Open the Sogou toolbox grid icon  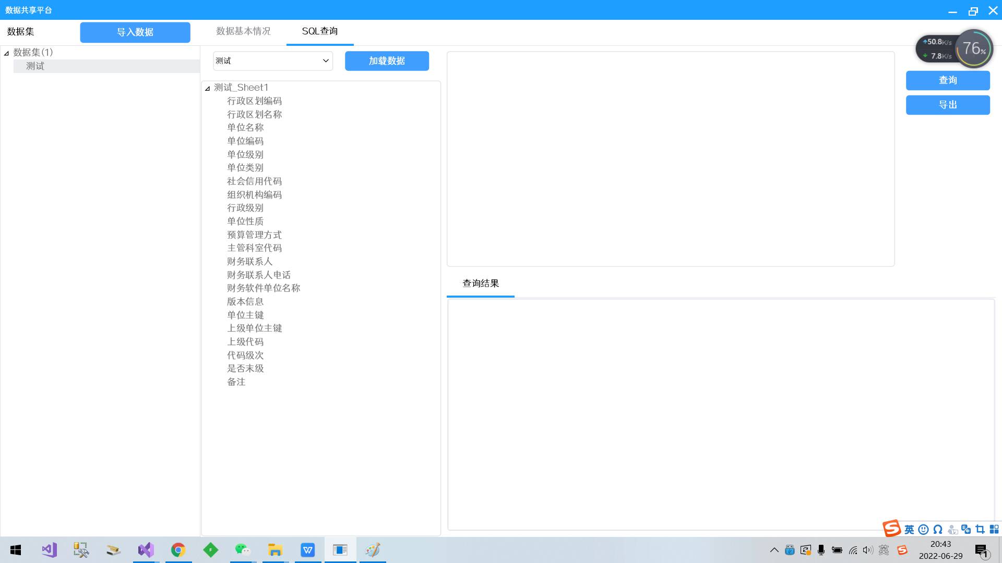point(994,530)
